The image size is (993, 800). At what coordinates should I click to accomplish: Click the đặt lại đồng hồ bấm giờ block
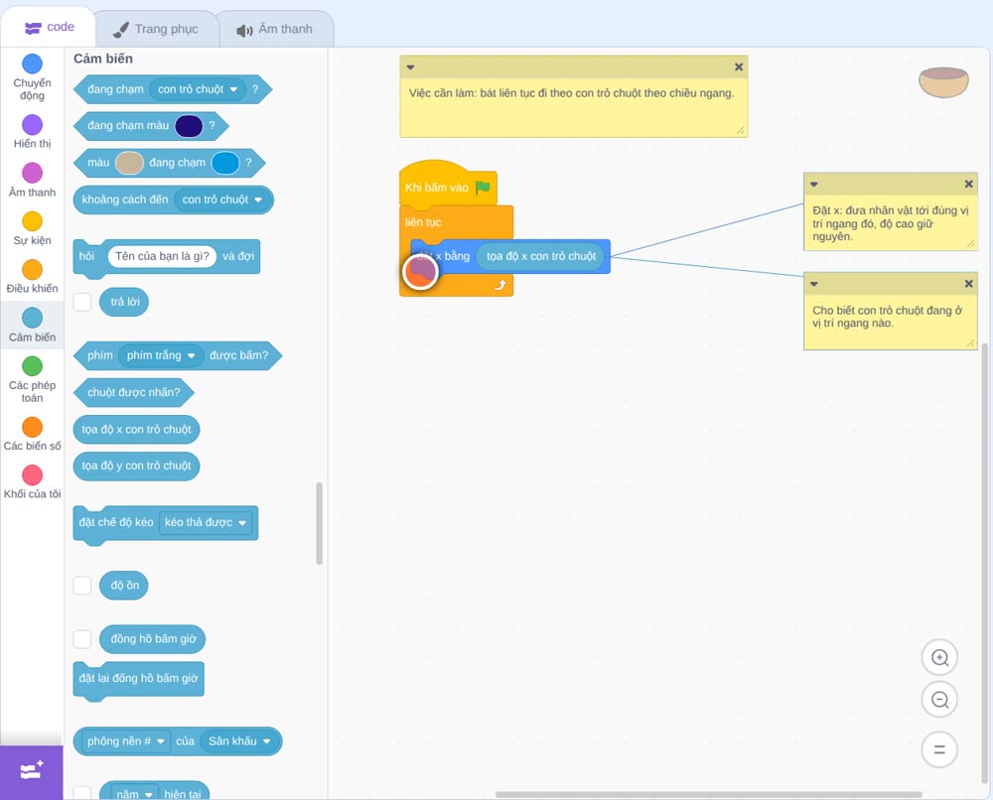(x=139, y=679)
